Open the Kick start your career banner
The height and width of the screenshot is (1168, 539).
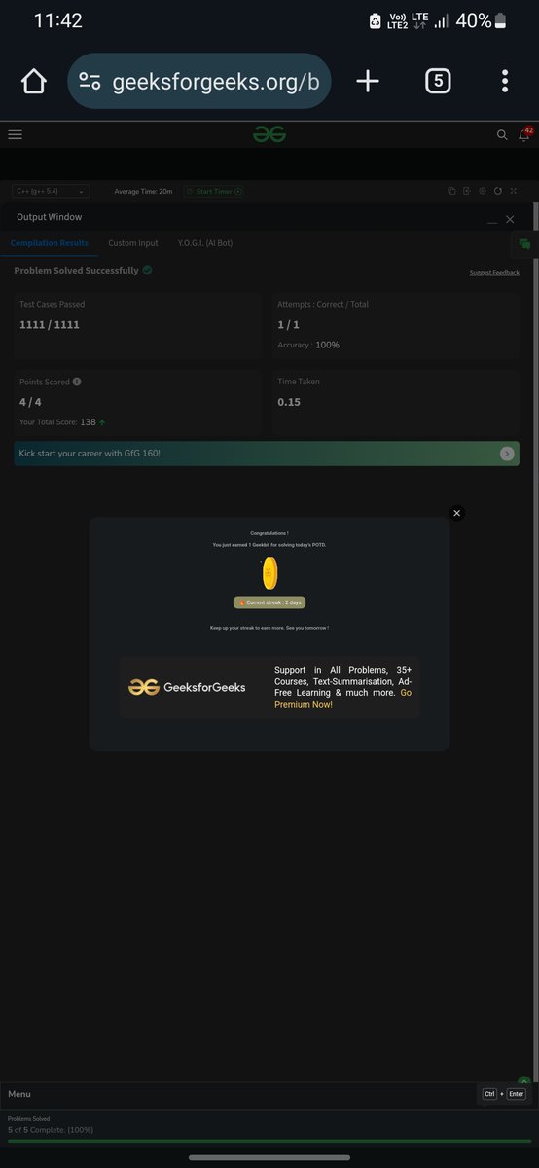[x=266, y=454]
